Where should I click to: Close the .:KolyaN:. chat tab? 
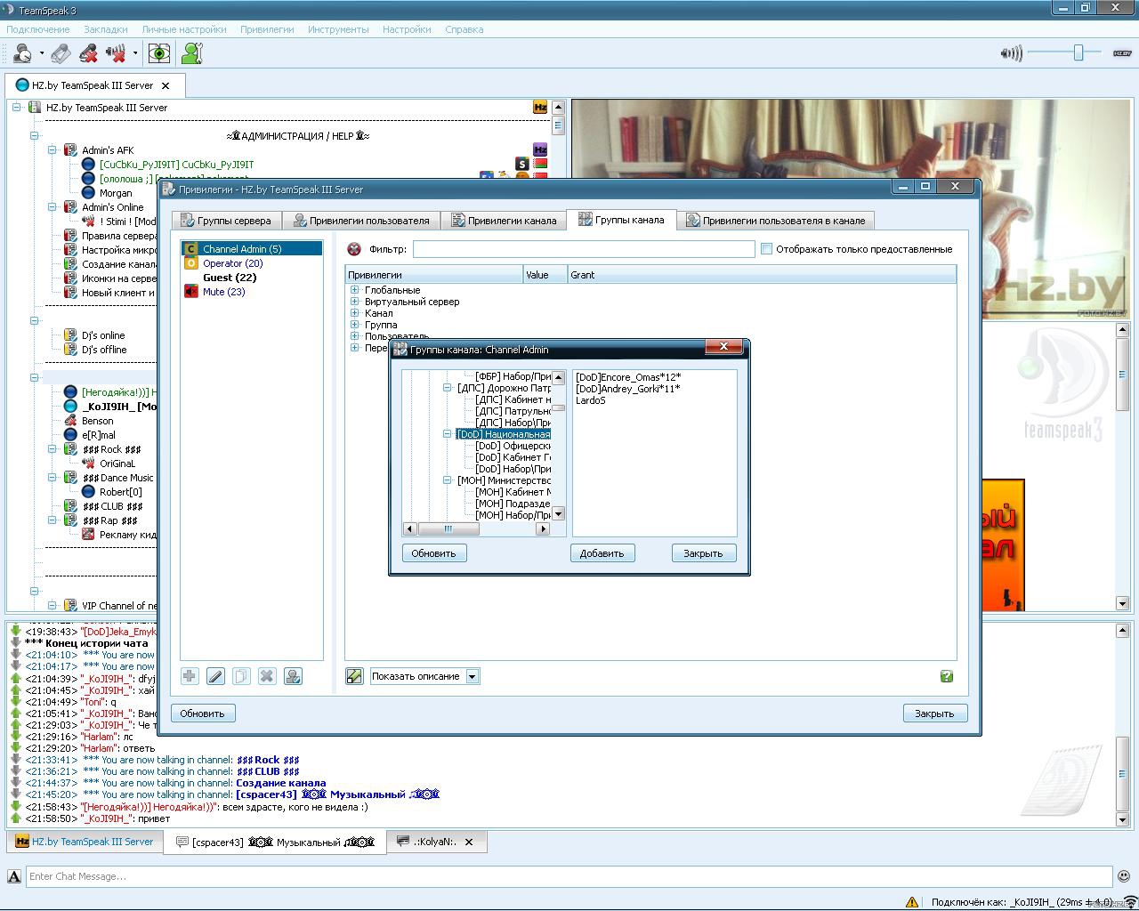469,842
